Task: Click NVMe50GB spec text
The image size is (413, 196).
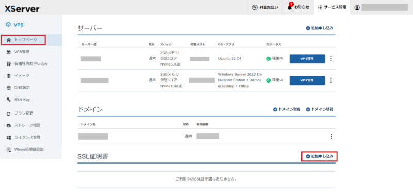Action: tap(170, 64)
